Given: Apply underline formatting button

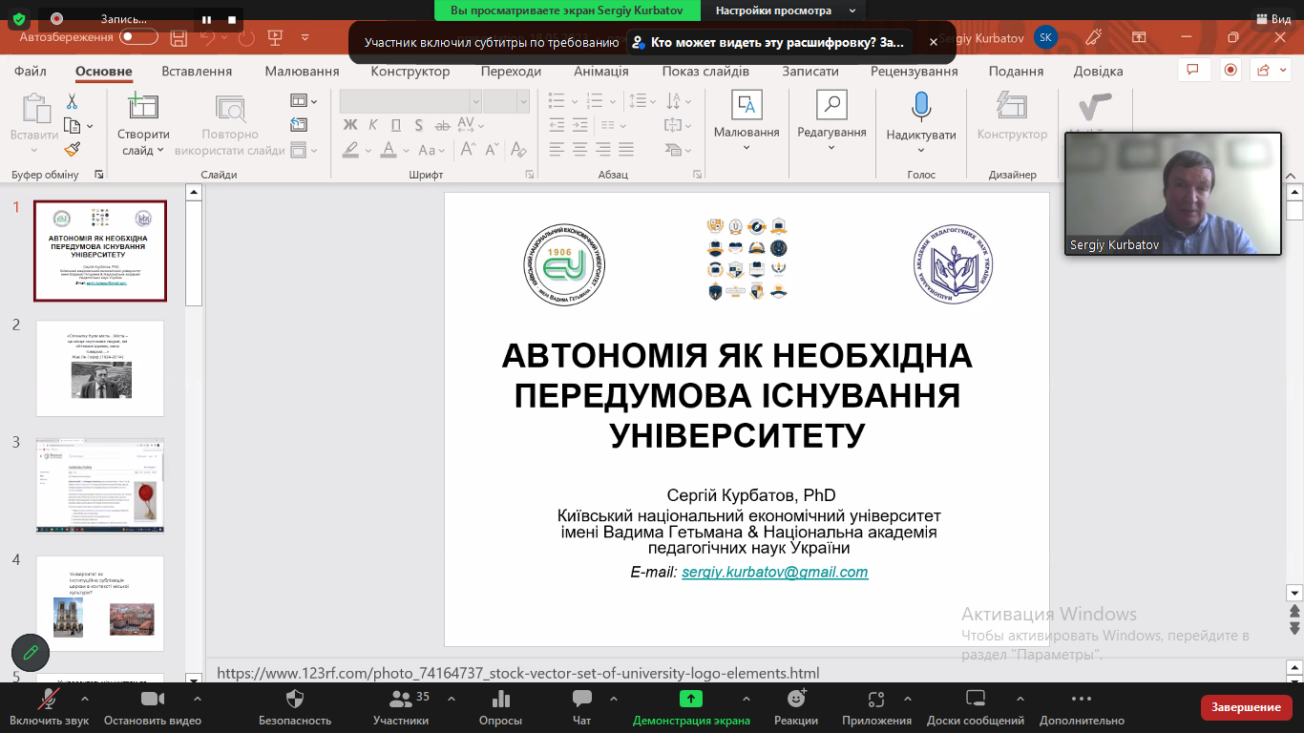Looking at the screenshot, I should [x=394, y=124].
